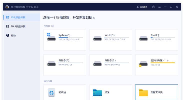This screenshot has height=100, width=184.
Task: Click the 本机数据恢复 sidebar icon
Action: [x=8, y=17]
